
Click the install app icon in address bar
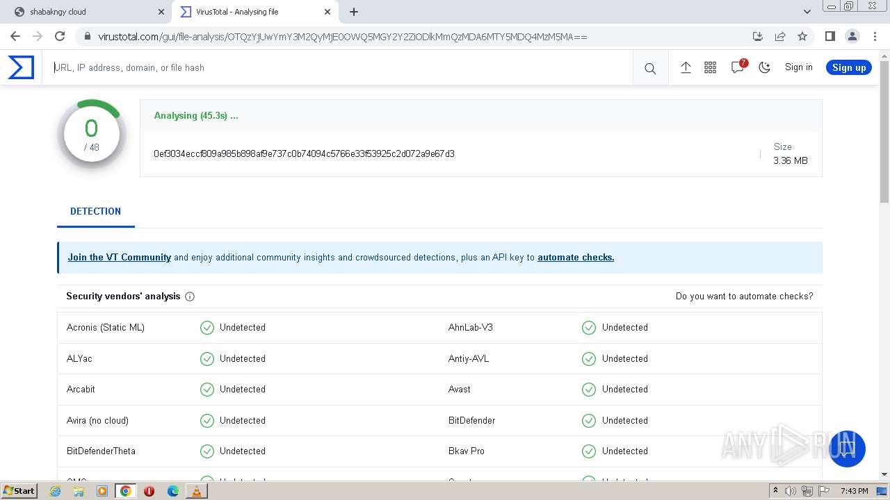tap(758, 36)
